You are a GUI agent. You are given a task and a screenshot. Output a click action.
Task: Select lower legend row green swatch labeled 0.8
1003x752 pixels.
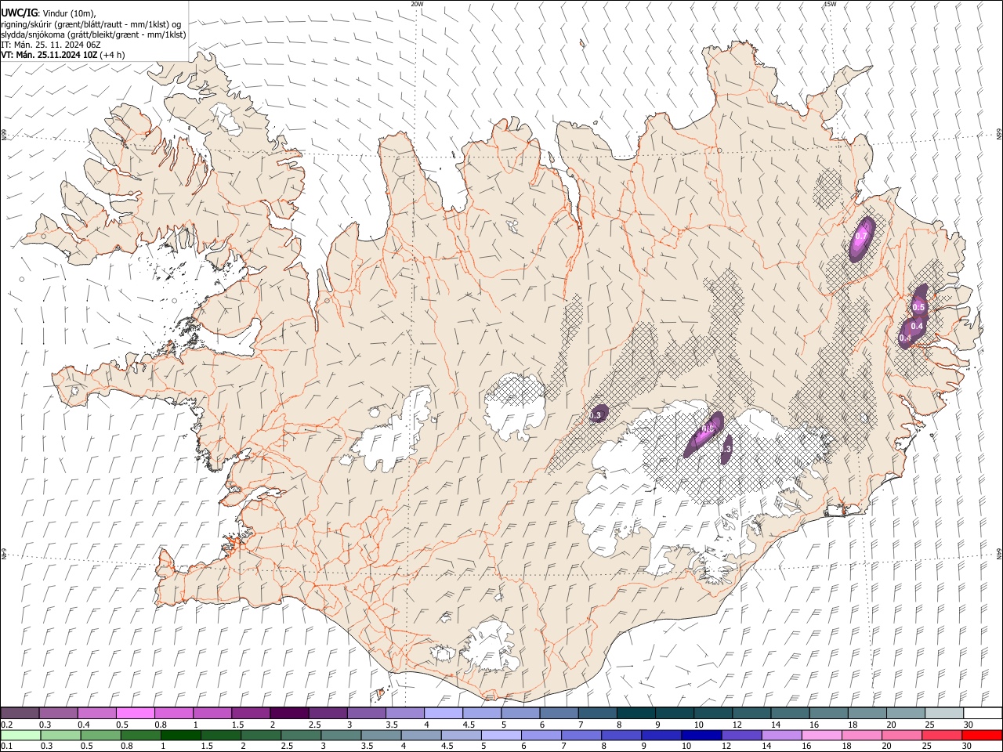pos(140,735)
